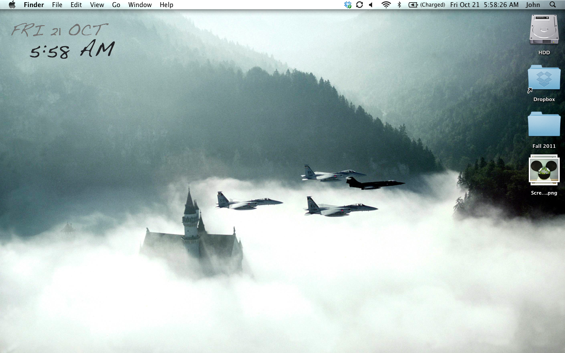Open the Finder application menu
The width and height of the screenshot is (565, 353).
click(x=34, y=5)
